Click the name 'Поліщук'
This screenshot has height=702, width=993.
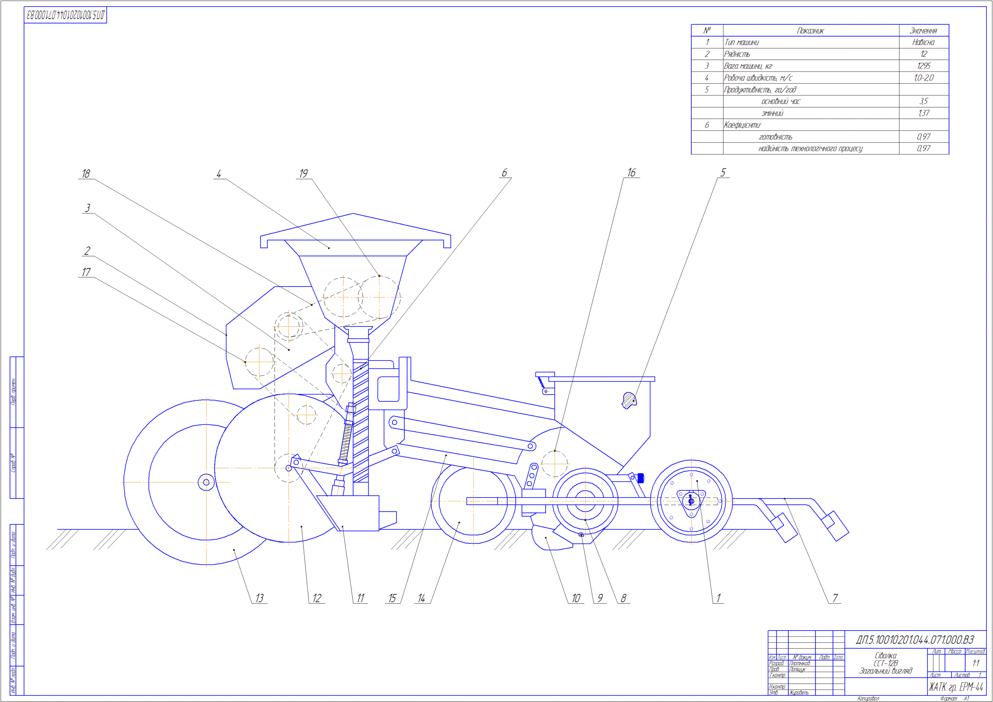tap(797, 669)
